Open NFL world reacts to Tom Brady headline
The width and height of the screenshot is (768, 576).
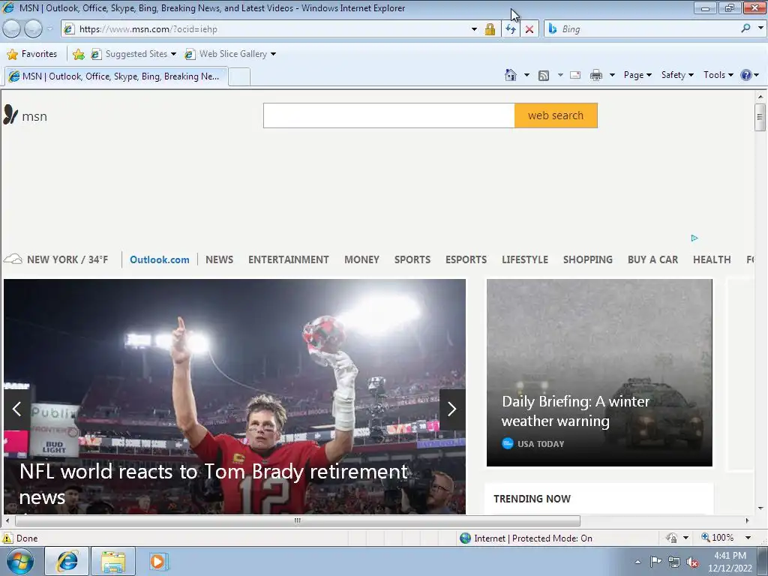[214, 484]
